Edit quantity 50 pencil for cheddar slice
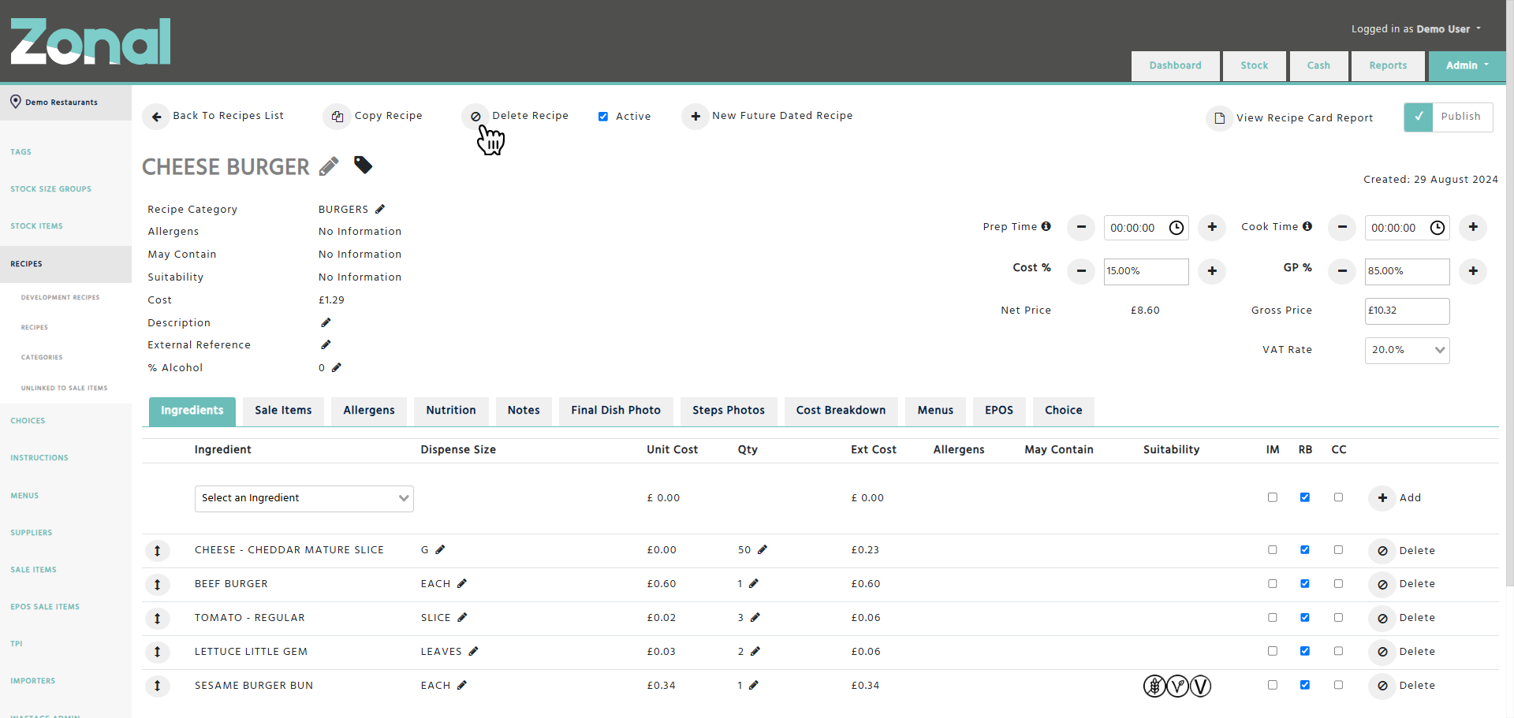Viewport: 1514px width, 718px height. [763, 549]
